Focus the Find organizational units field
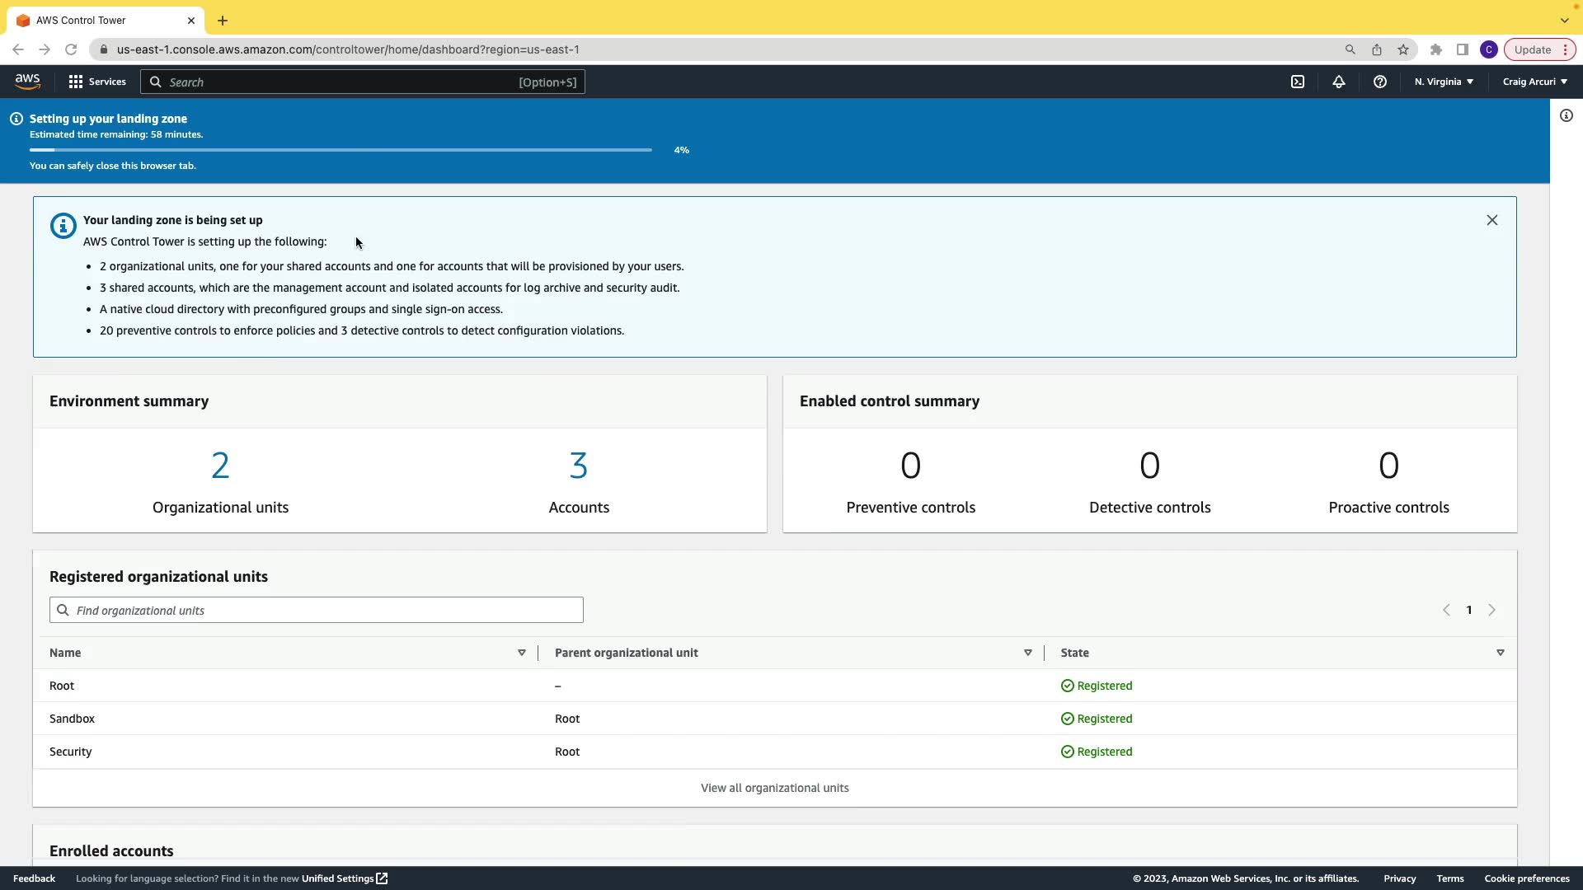The image size is (1583, 890). click(x=317, y=611)
